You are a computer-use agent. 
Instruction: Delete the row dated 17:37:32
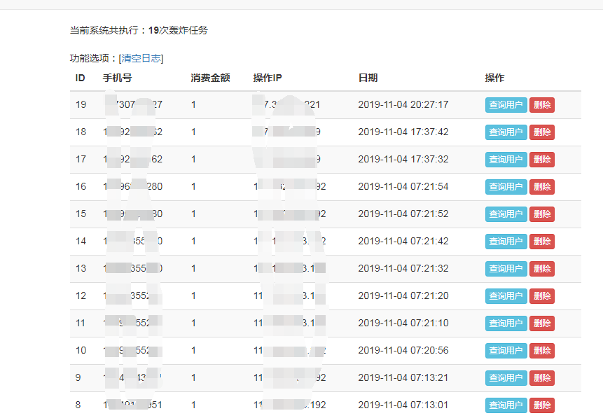(542, 160)
